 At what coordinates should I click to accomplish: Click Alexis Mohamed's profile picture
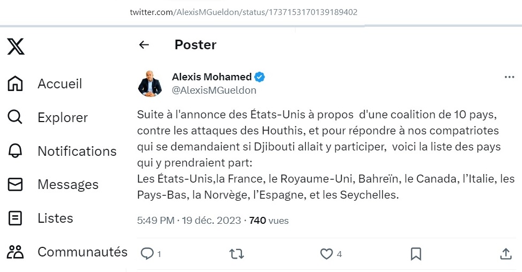point(150,84)
